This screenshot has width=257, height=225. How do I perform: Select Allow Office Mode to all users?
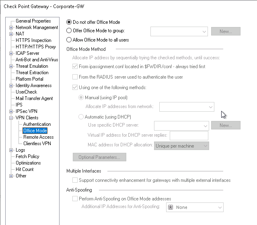click(x=69, y=40)
